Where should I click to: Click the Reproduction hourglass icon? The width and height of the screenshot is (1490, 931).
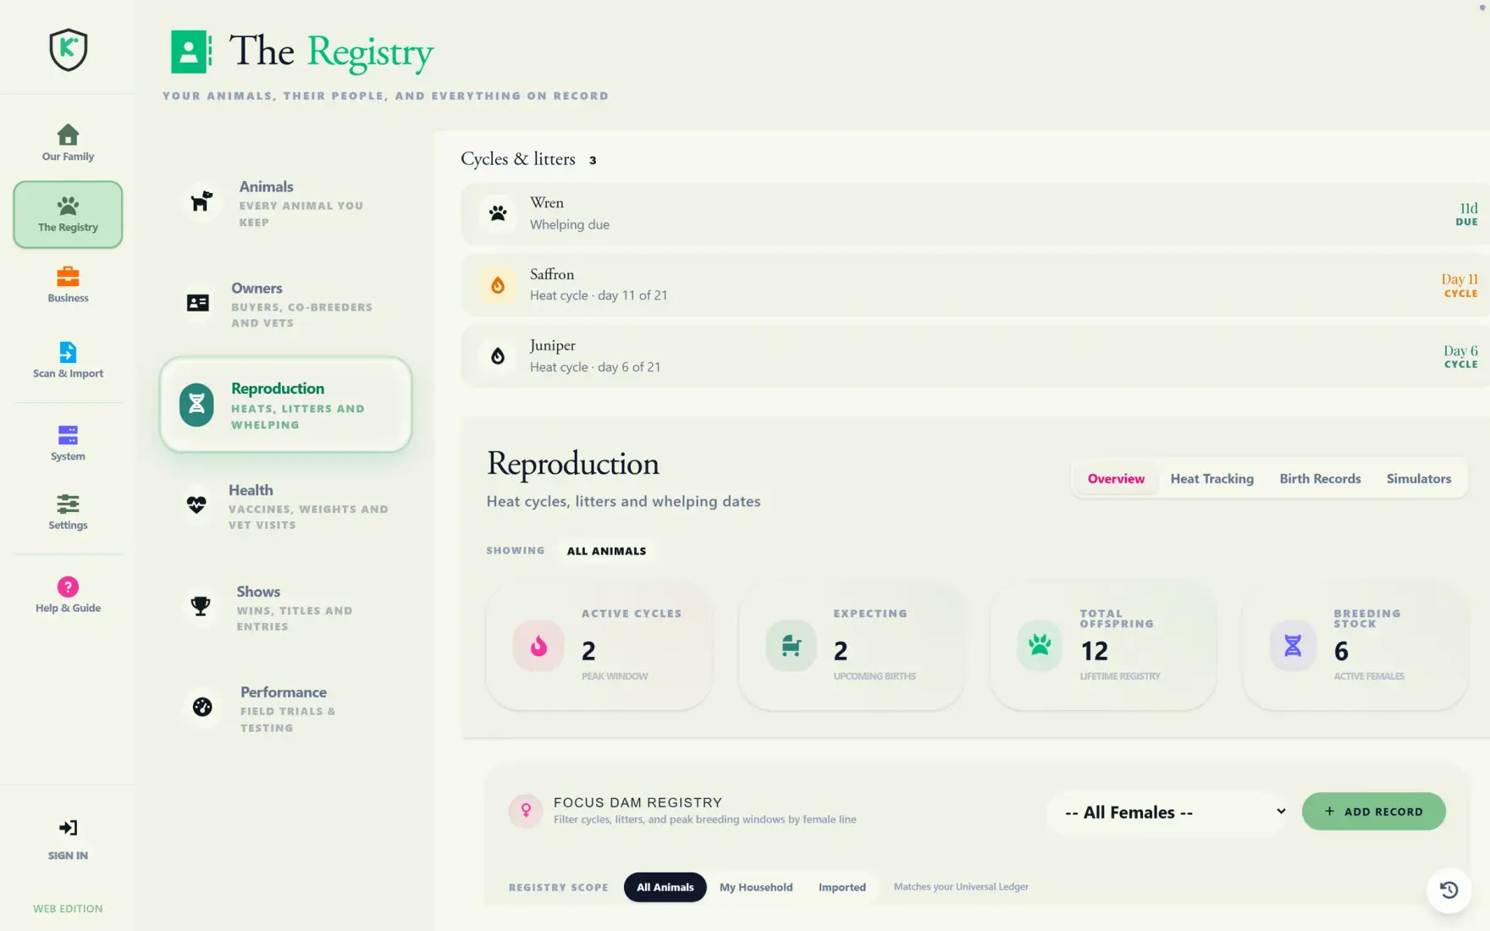click(x=196, y=405)
